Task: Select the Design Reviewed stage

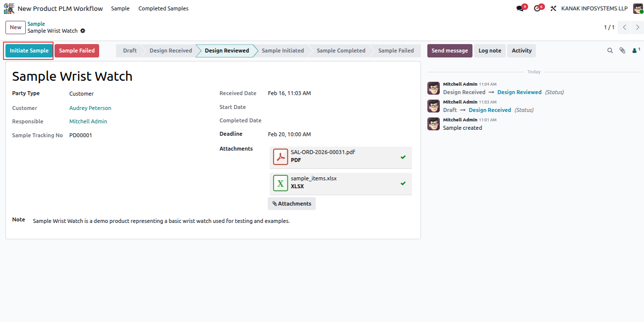Action: pyautogui.click(x=227, y=51)
